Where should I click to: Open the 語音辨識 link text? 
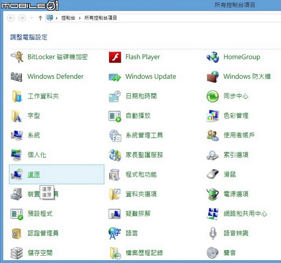[236, 233]
